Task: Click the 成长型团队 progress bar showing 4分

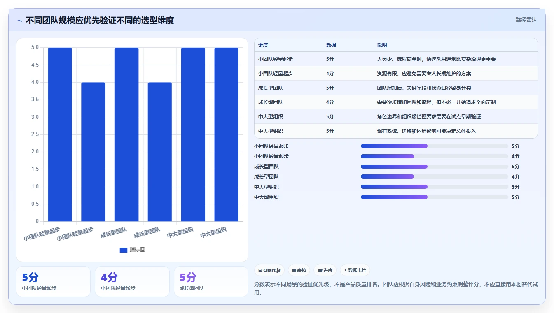Action: point(435,177)
